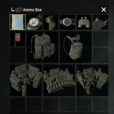Click the return arrow beside Ammo Box
Image resolution: width=114 pixels, height=114 pixels.
13,10
